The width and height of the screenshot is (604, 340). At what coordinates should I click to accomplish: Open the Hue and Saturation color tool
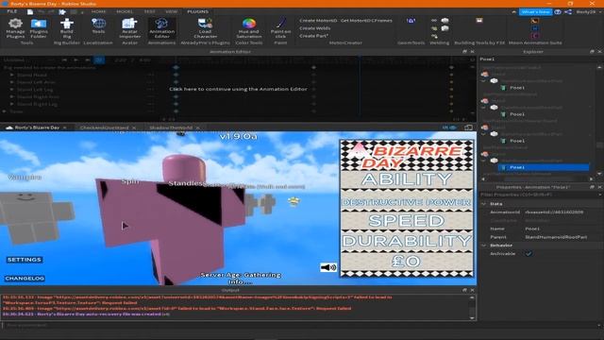pyautogui.click(x=249, y=28)
